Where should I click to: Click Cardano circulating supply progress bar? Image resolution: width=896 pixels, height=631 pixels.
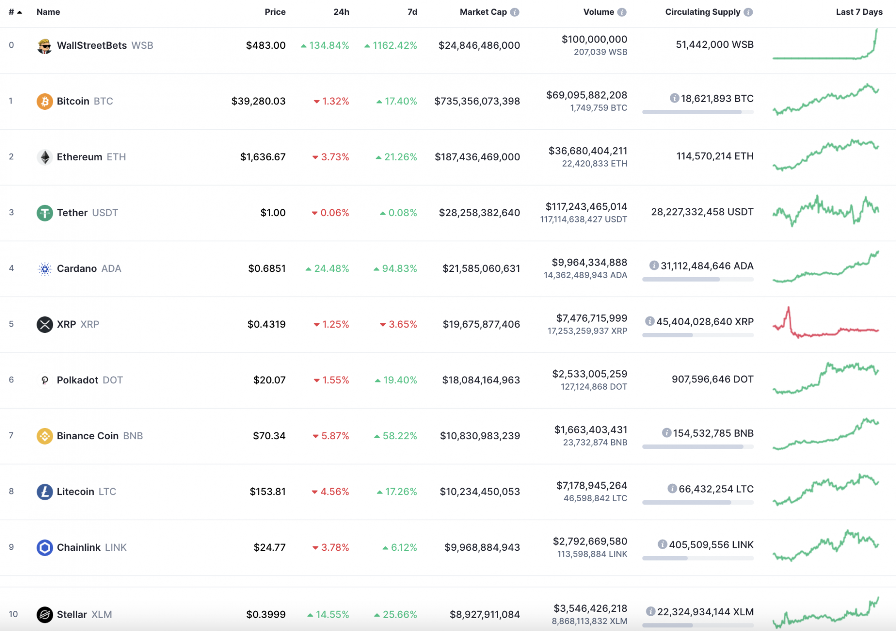pyautogui.click(x=698, y=279)
